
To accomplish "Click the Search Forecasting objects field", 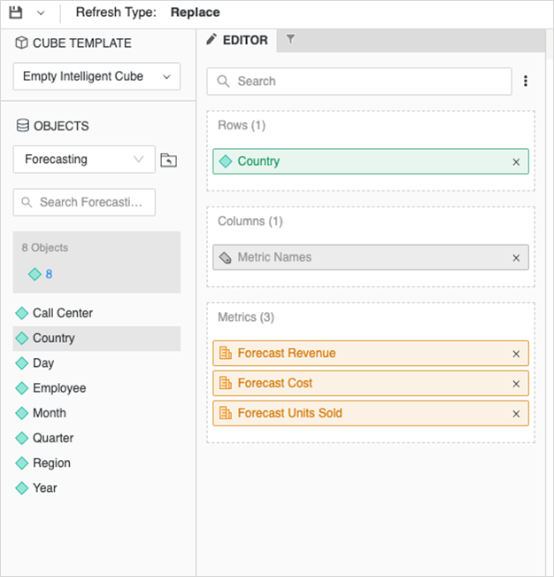I will (x=84, y=202).
